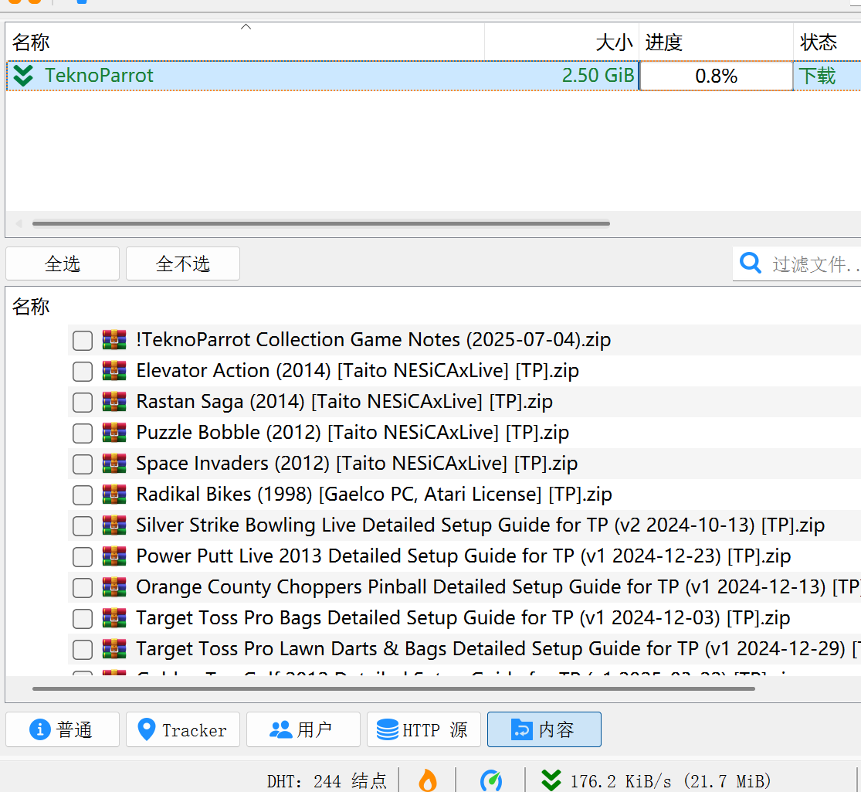The height and width of the screenshot is (792, 861).
Task: Click the TeknoParrot download arrow icon
Action: [x=23, y=76]
